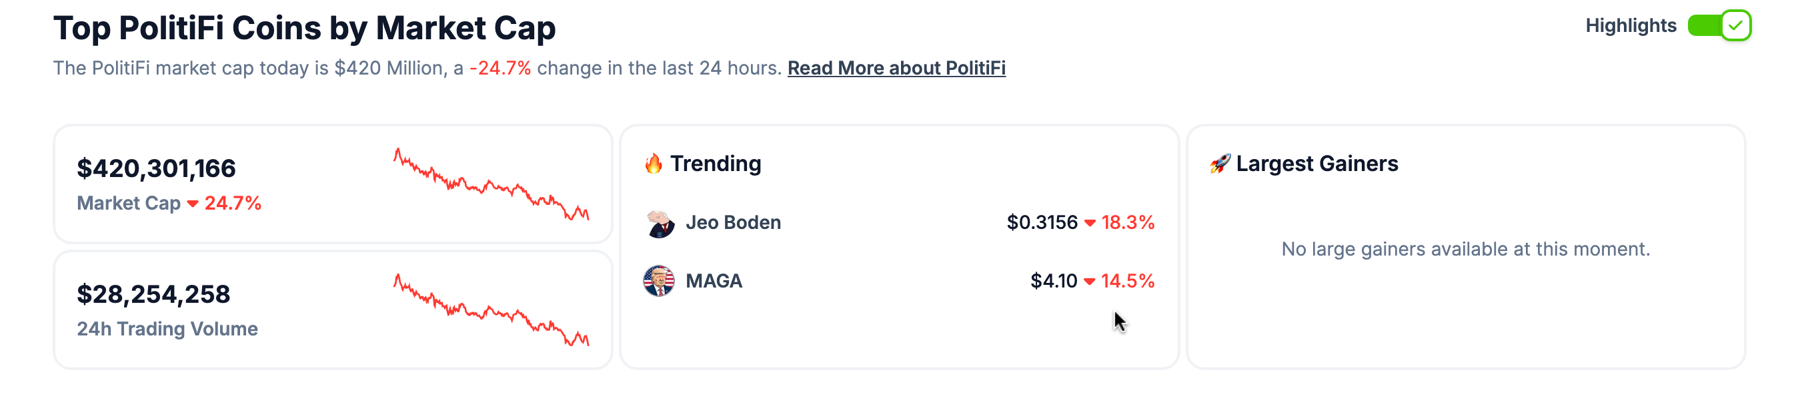1796x396 pixels.
Task: Click the Largest Gainers section heading
Action: [x=1316, y=164]
